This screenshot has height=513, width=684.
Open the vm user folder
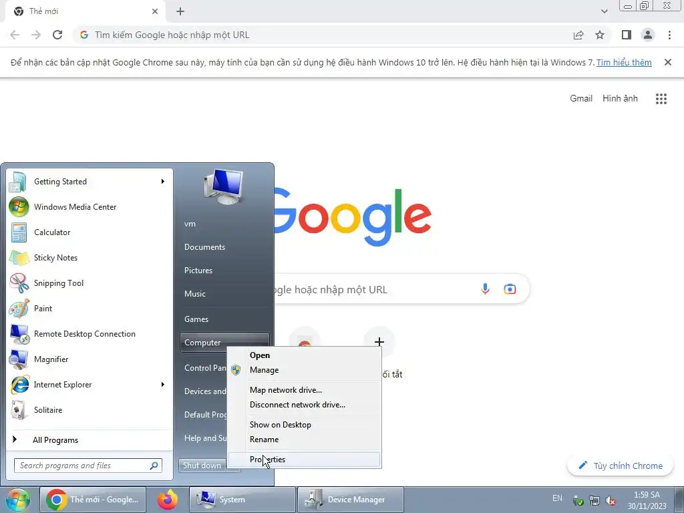pos(224,224)
